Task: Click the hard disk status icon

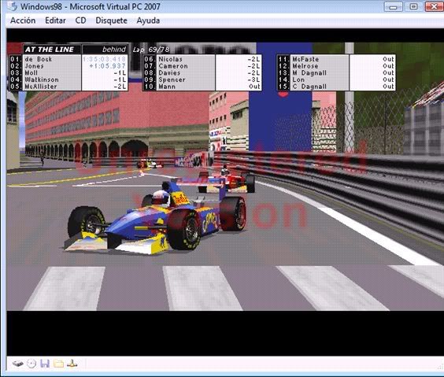Action: 18,364
